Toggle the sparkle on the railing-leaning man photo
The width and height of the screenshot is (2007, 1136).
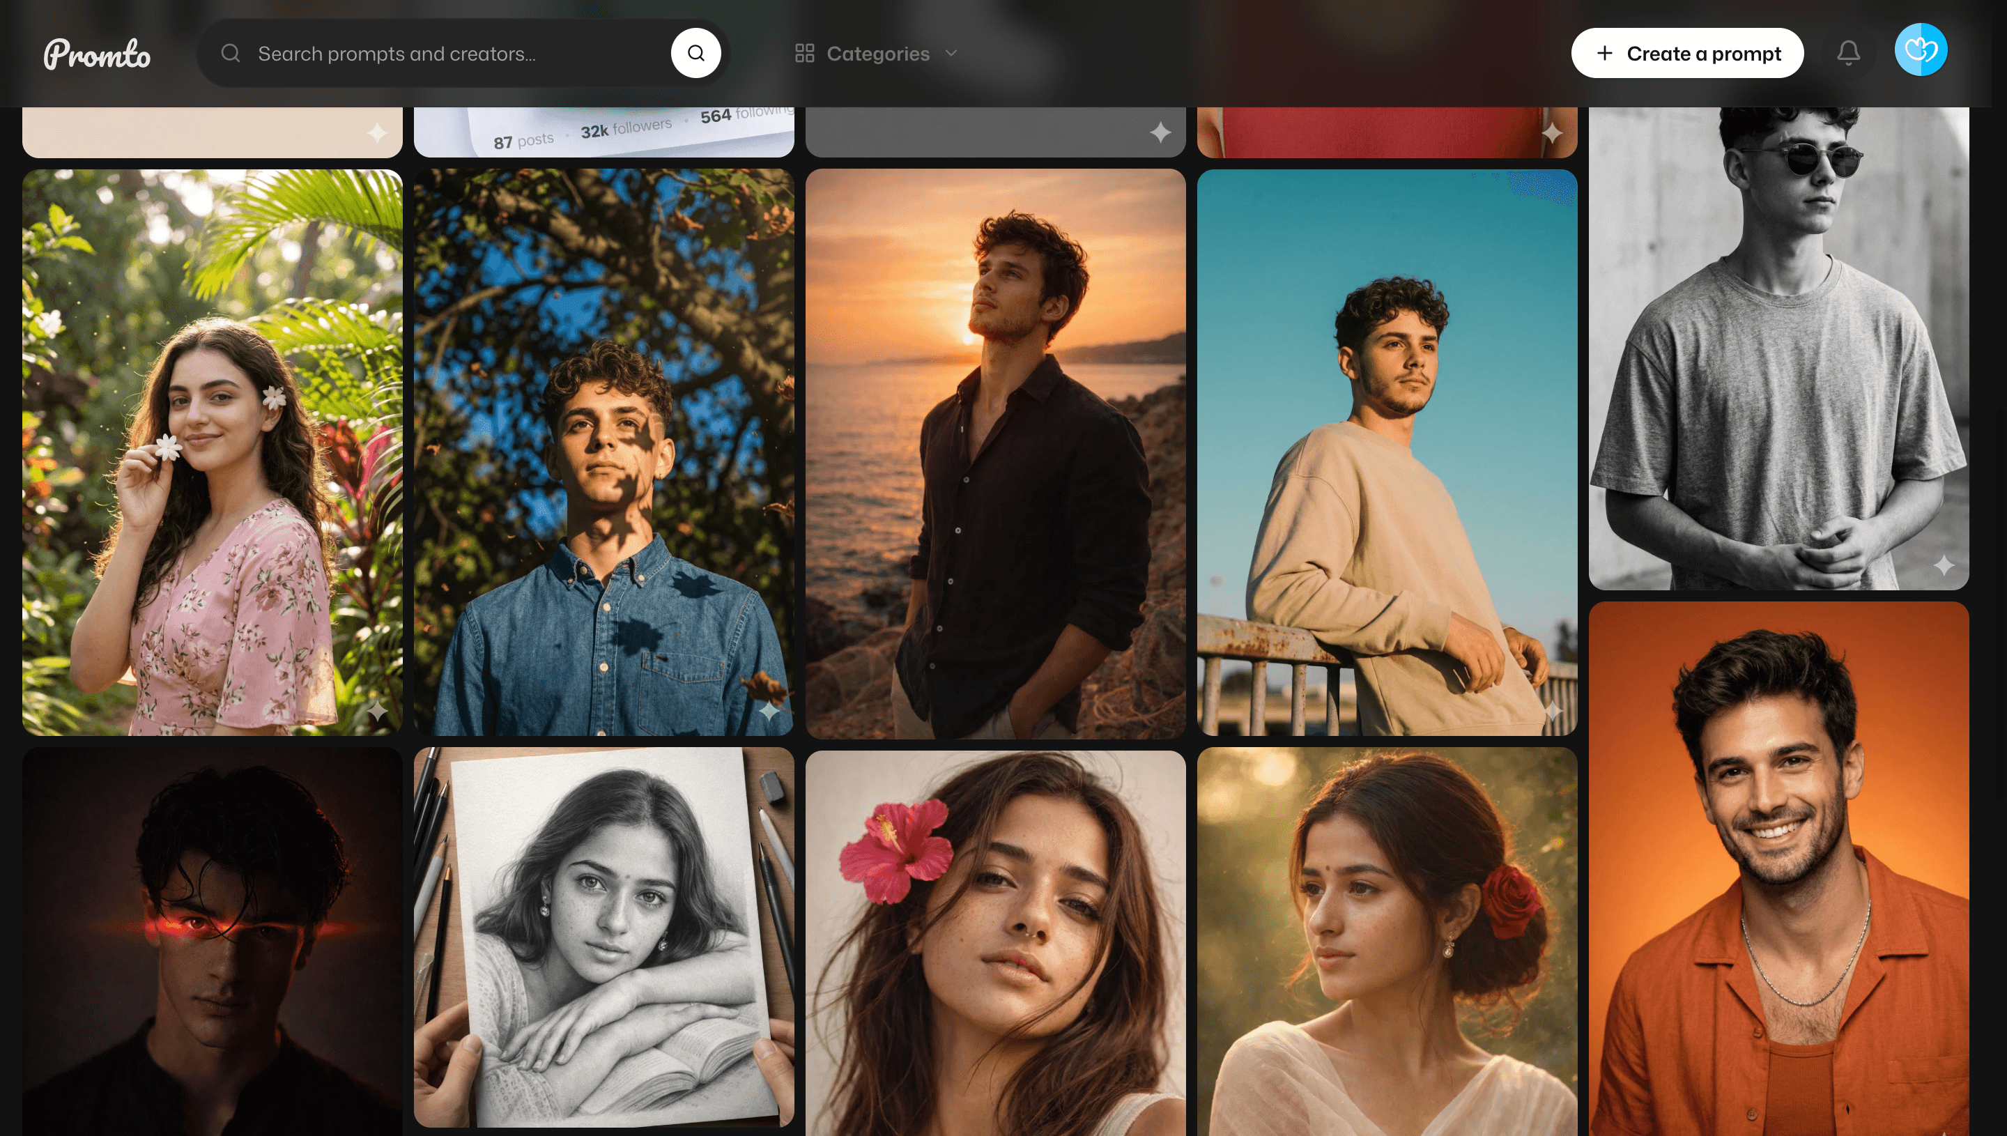click(1555, 711)
